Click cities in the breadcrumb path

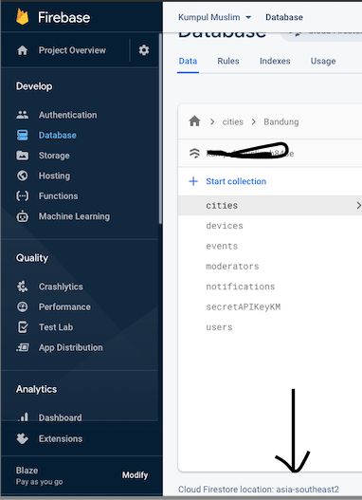232,121
